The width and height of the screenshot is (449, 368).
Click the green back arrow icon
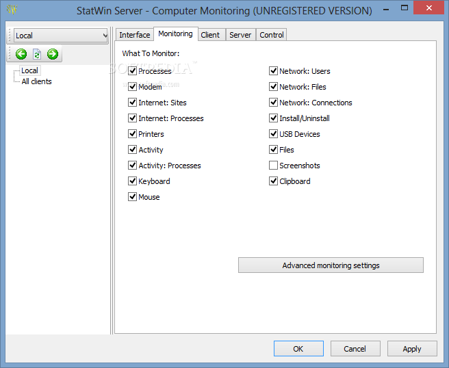click(21, 54)
